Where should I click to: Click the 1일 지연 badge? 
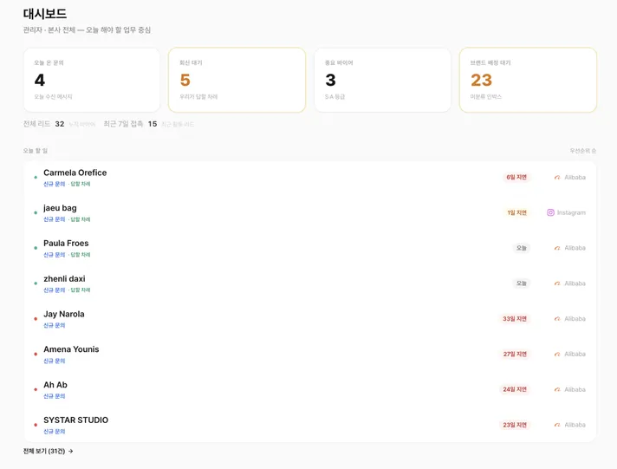pos(516,212)
